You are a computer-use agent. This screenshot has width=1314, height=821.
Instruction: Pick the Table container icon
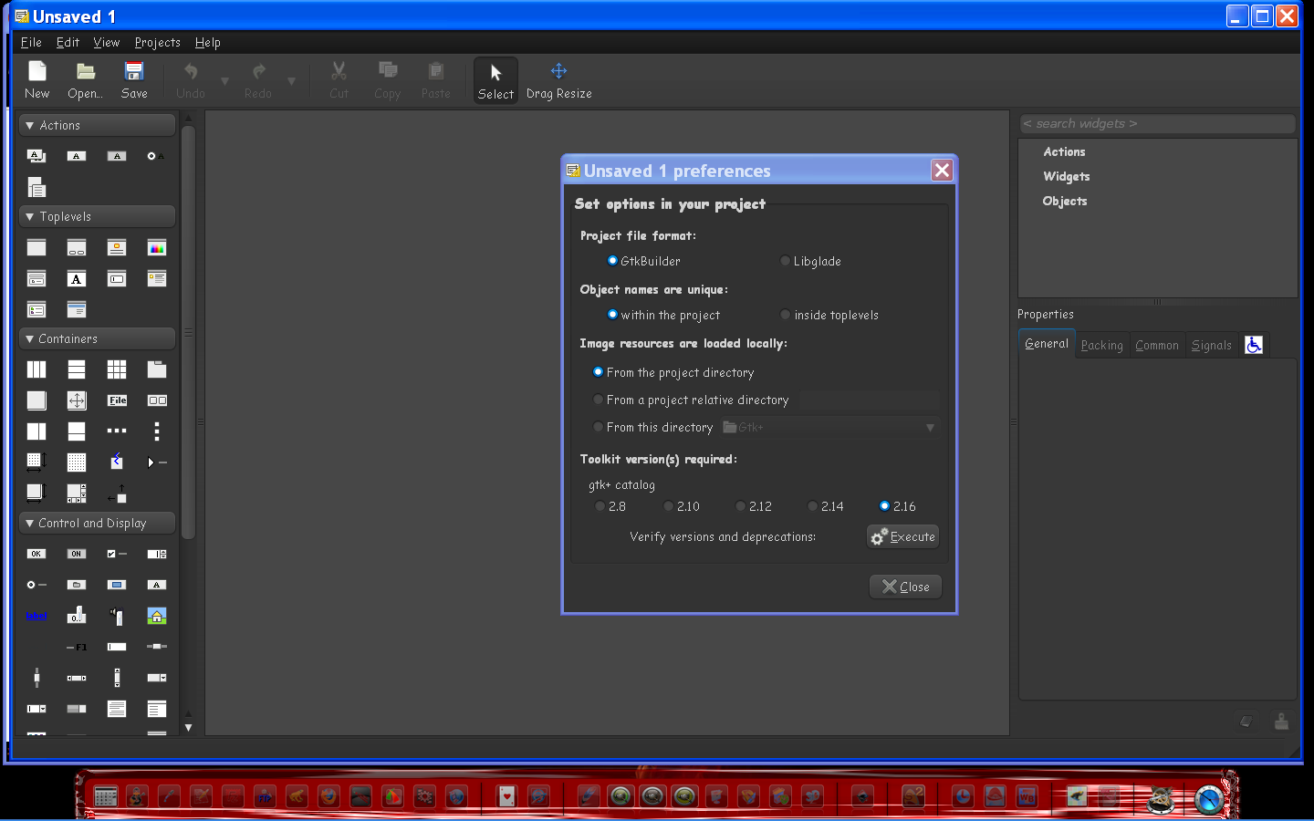click(x=117, y=369)
